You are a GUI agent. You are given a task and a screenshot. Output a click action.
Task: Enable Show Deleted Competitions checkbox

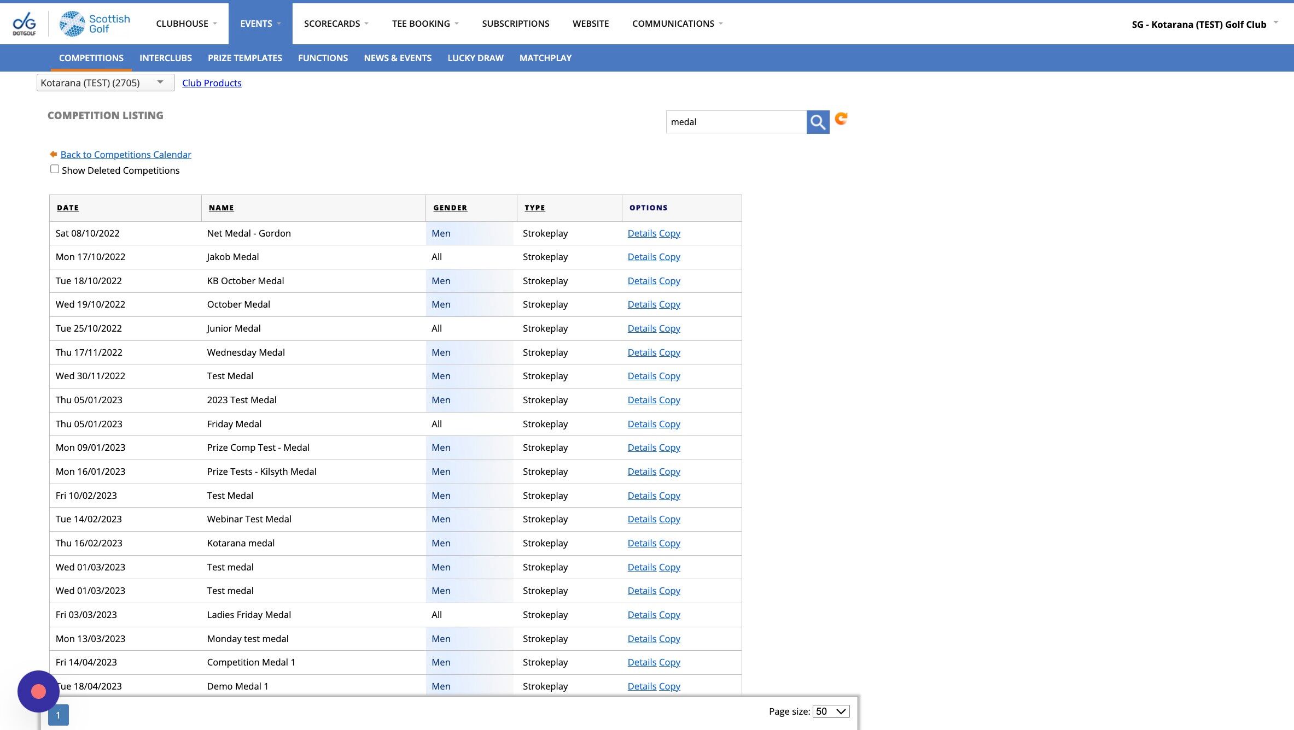(55, 169)
